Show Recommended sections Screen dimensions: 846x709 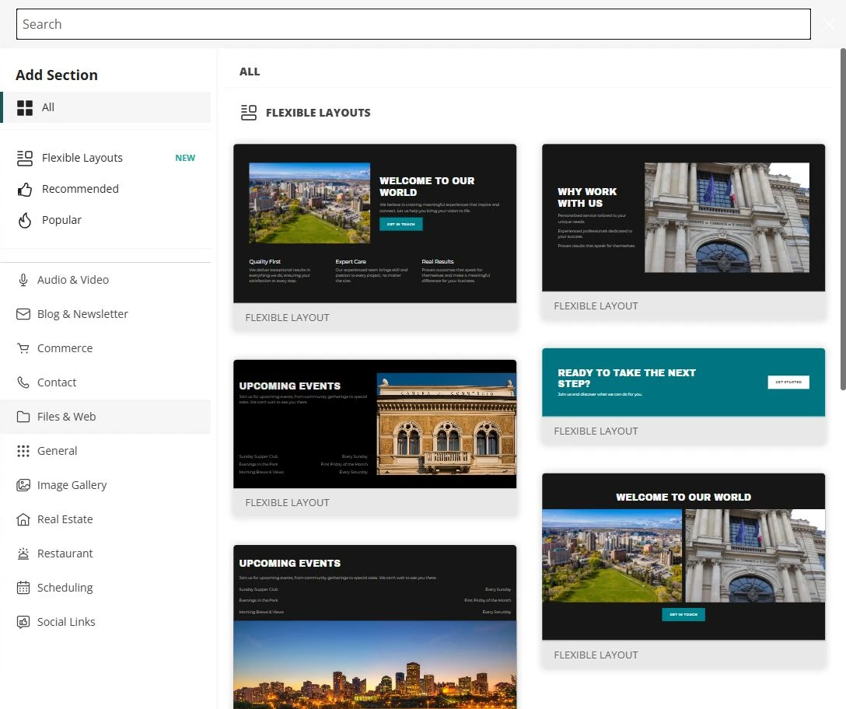tap(106, 189)
